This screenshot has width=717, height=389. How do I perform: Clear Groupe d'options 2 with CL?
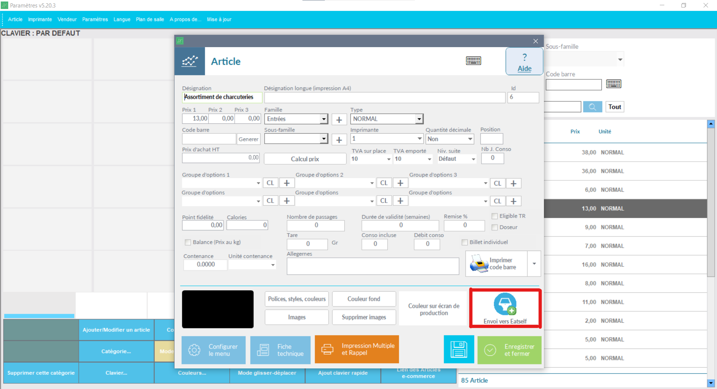click(x=384, y=183)
